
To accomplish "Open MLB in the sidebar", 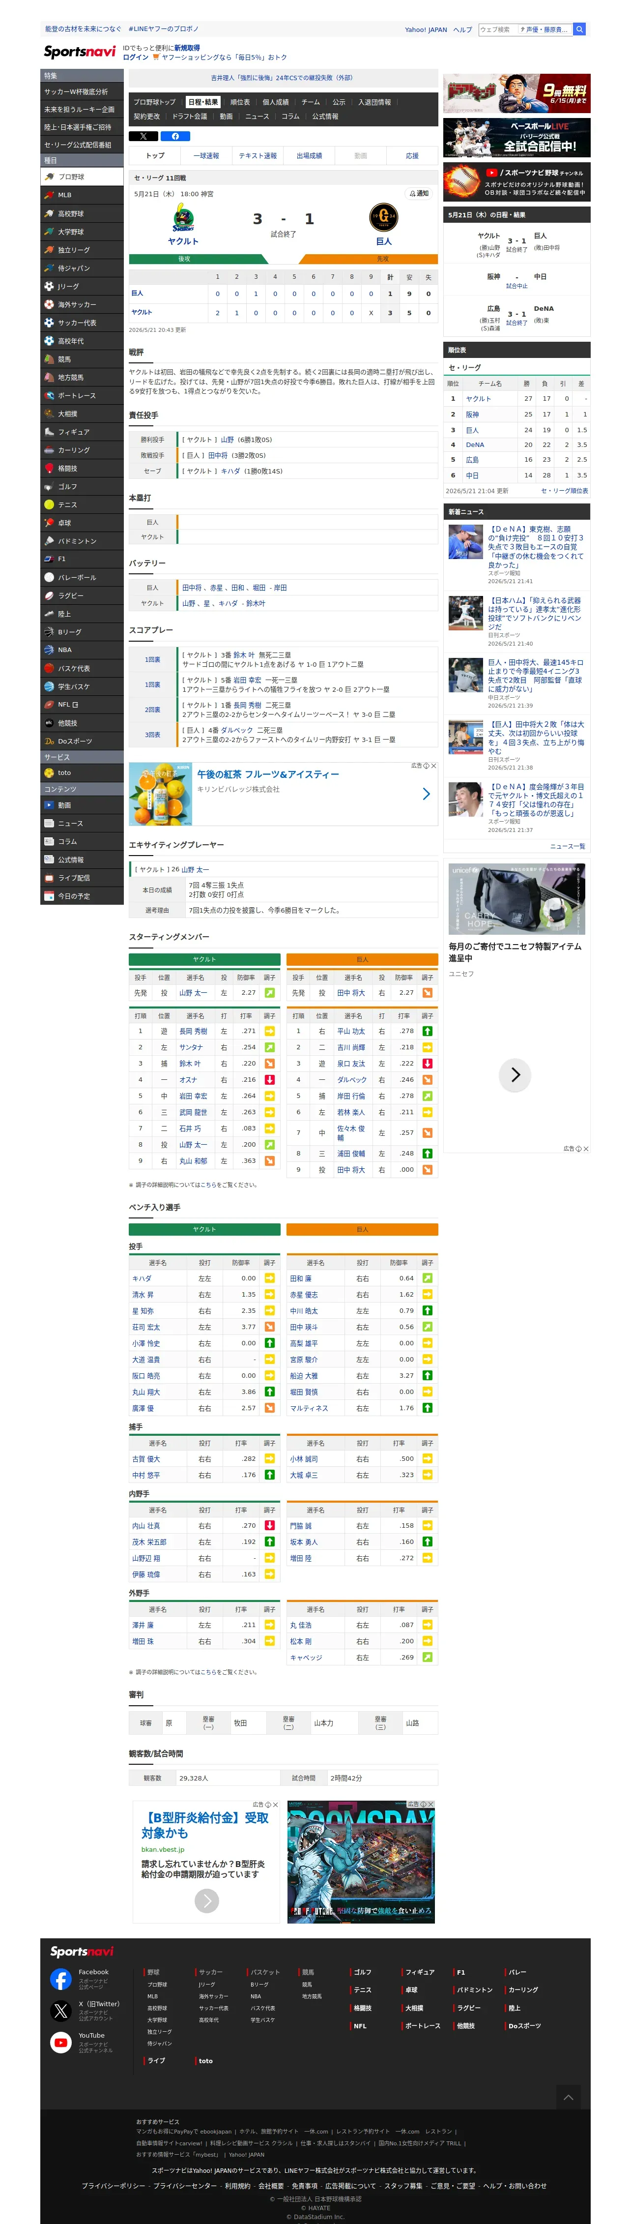I will pos(82,195).
